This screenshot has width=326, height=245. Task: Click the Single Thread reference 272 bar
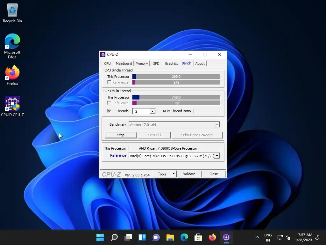tap(176, 82)
